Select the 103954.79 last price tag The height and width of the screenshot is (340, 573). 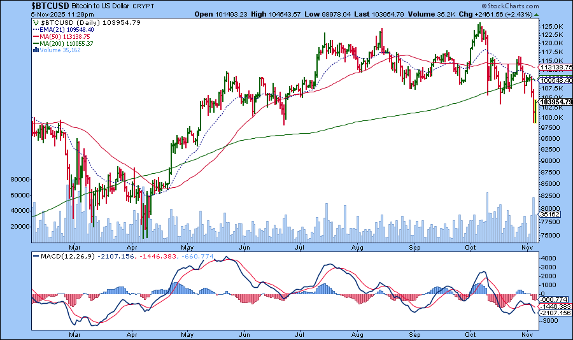pos(556,102)
